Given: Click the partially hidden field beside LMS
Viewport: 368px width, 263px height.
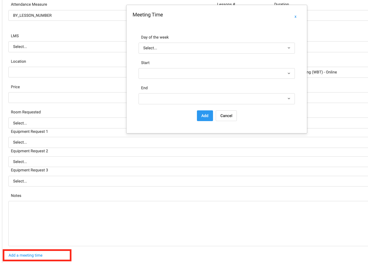Looking at the screenshot, I should click(x=337, y=47).
